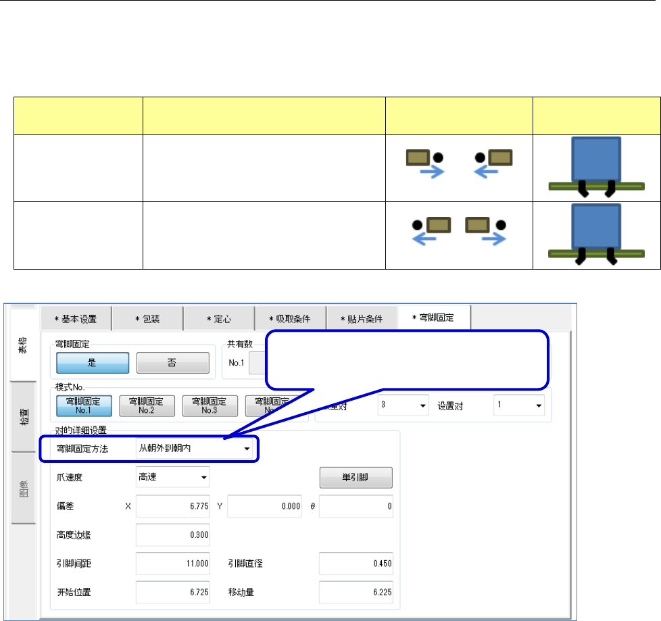Switch to the 检查 vertical side tab

[x=23, y=416]
